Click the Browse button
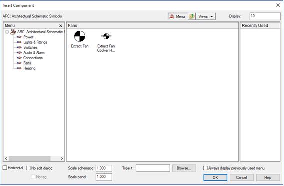Image resolution: width=284 pixels, height=186 pixels. click(x=184, y=168)
